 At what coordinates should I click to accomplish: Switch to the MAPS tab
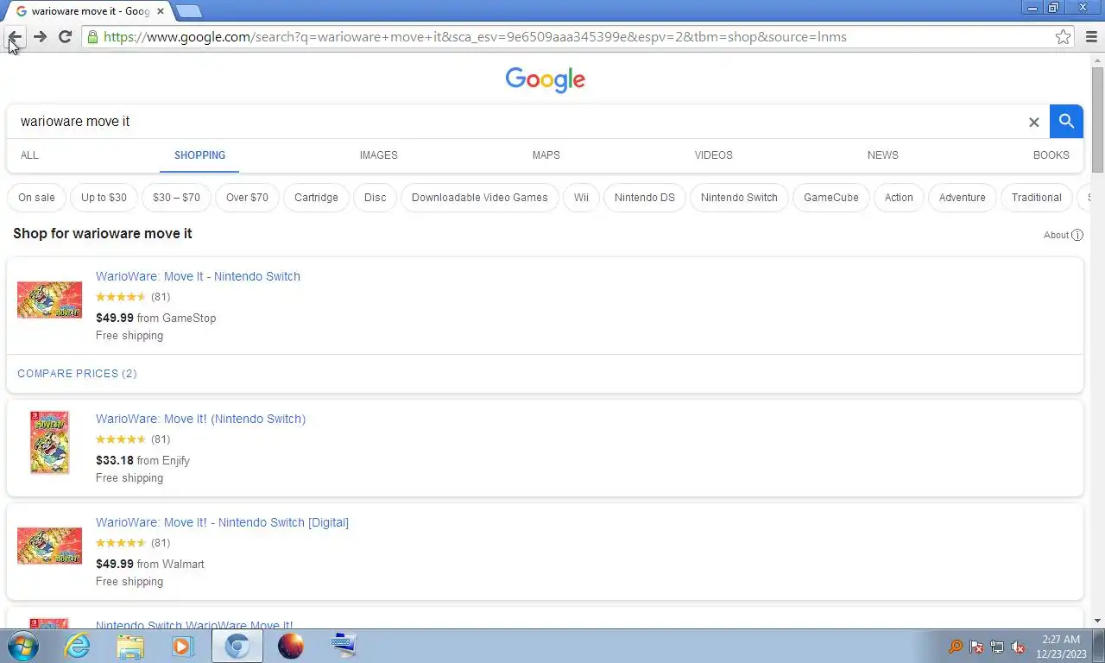546,155
